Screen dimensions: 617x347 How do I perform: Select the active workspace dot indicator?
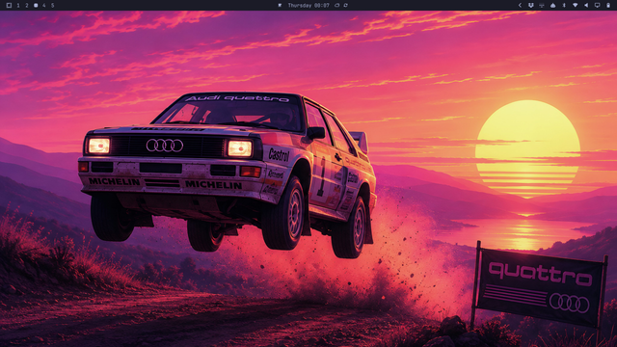[x=36, y=6]
